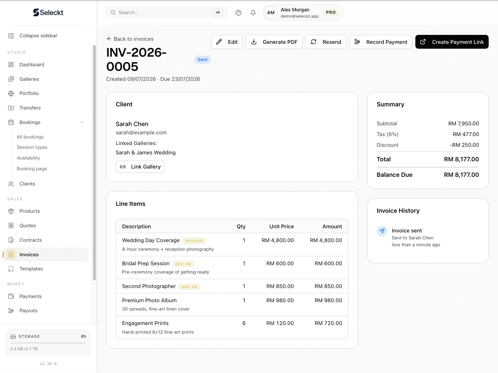Collapse the Bookings submenu chevron
Screen dimensions: 498x373
click(82, 122)
